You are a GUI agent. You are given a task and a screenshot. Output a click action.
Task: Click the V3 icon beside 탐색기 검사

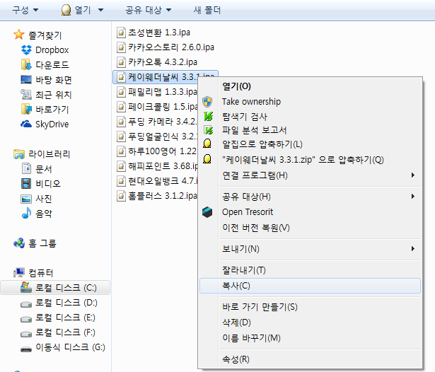(208, 116)
